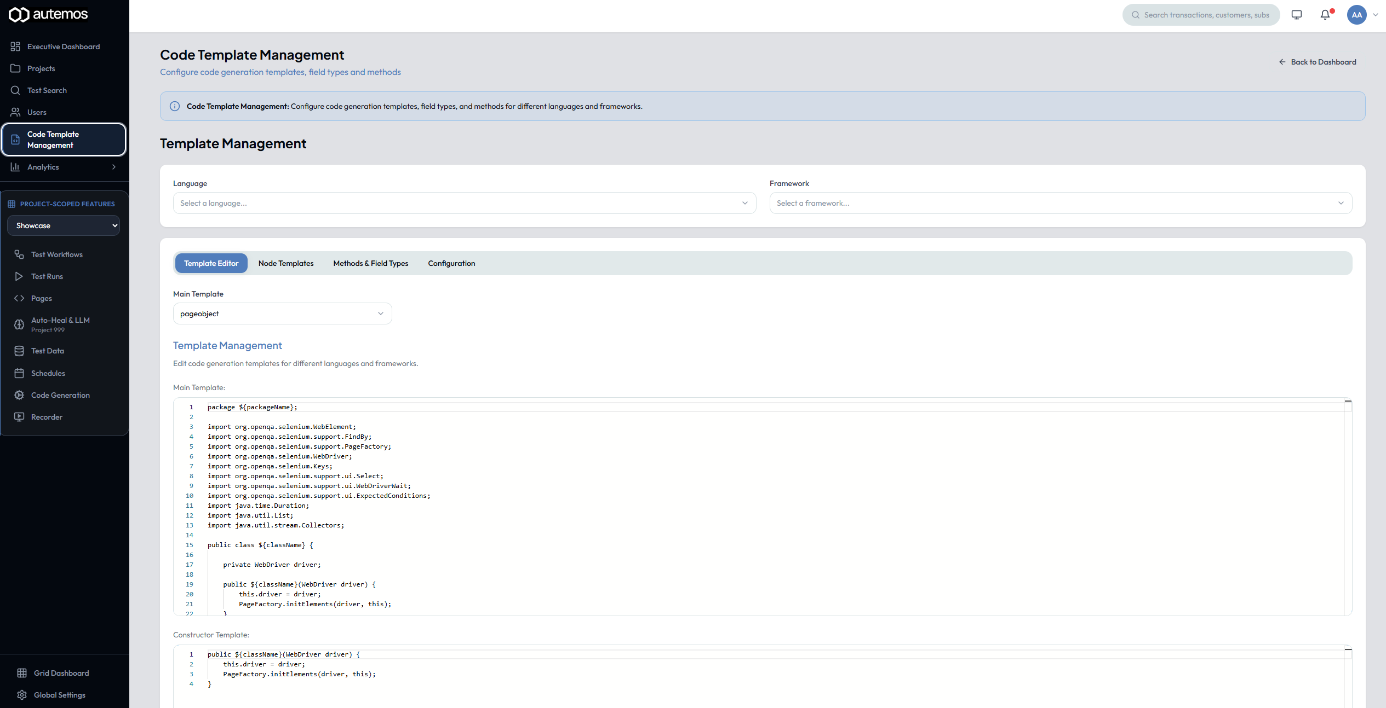The height and width of the screenshot is (708, 1386).
Task: Open Test Workflows in sidebar
Action: click(x=64, y=254)
